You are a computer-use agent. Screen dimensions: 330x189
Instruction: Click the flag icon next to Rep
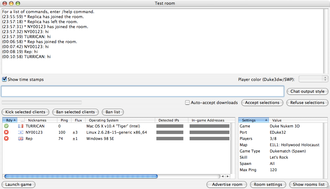[x=21, y=139]
